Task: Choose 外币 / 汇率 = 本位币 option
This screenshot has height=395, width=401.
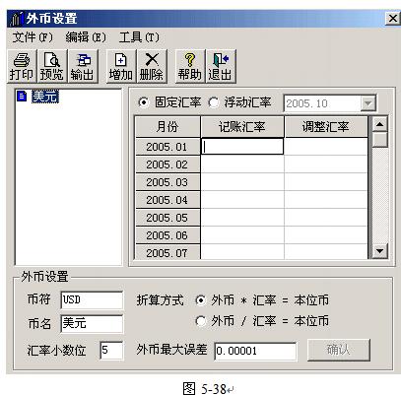Action: point(201,321)
